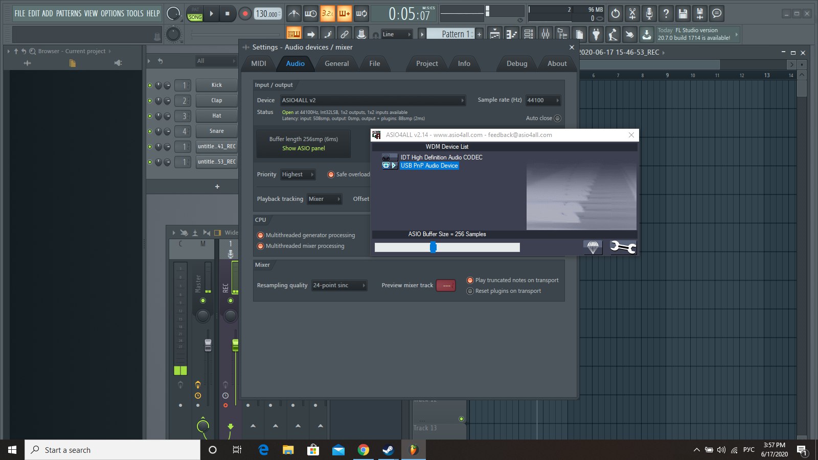Toggle Multithreaded generator processing
Screen dimensions: 818x460
pyautogui.click(x=261, y=235)
